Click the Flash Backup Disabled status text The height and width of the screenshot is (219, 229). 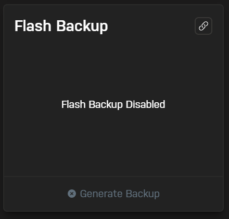113,104
